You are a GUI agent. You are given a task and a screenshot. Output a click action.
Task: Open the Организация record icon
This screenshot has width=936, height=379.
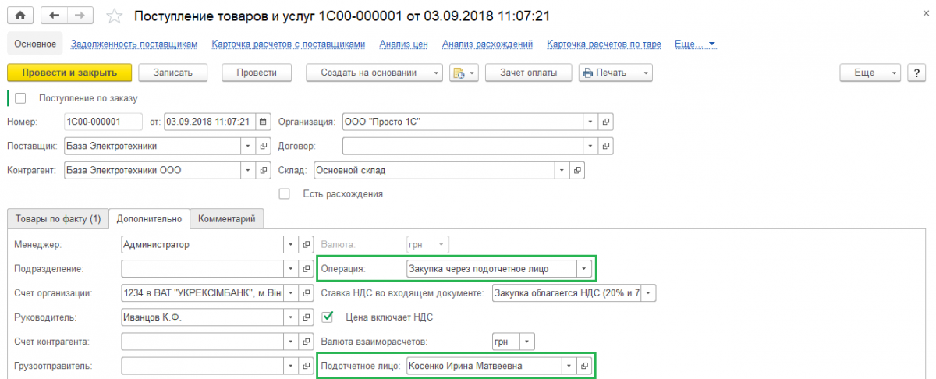click(606, 122)
